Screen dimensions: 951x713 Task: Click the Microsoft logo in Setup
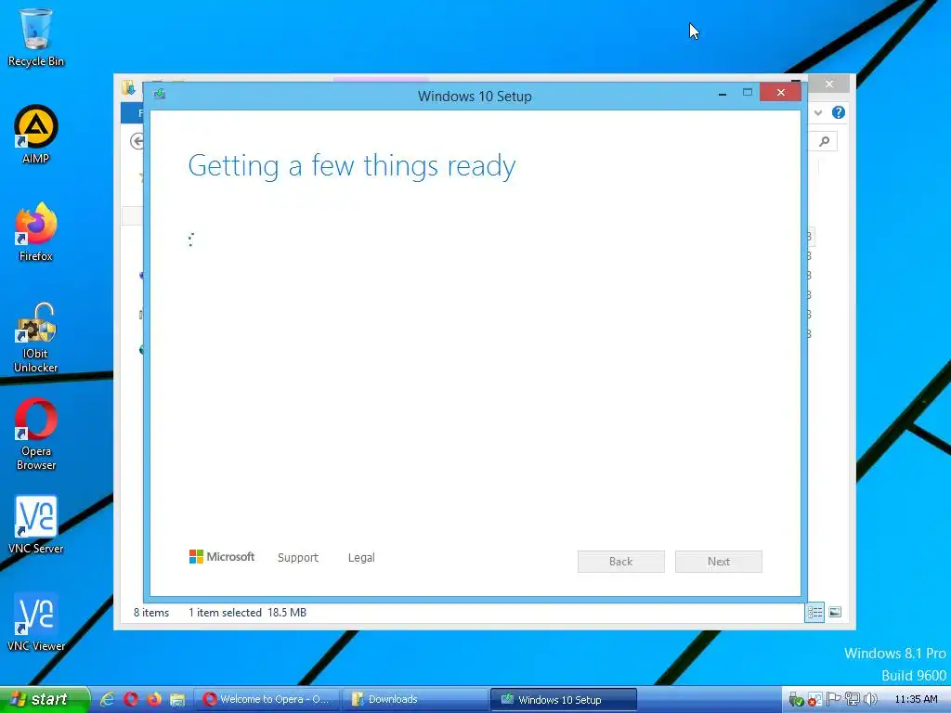[221, 557]
